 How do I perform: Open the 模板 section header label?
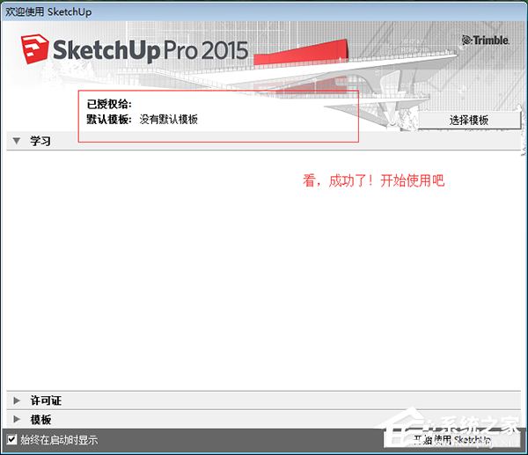point(40,420)
